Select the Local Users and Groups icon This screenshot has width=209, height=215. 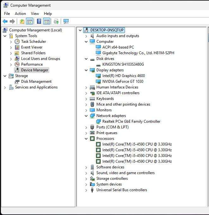tap(17, 59)
